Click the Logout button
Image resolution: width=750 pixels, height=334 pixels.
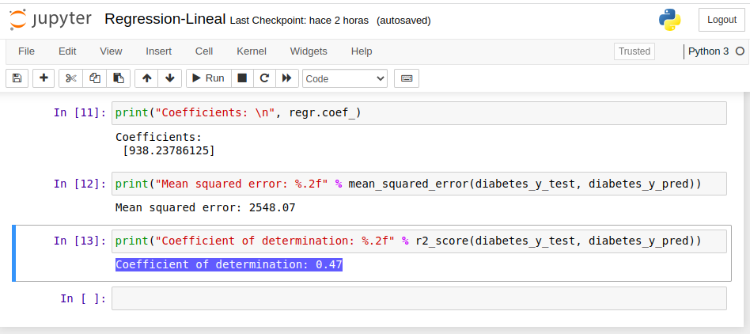tap(722, 20)
